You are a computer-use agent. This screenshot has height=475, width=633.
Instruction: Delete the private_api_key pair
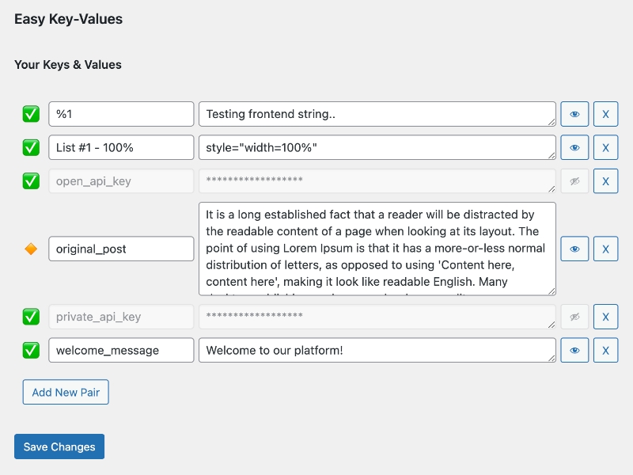pyautogui.click(x=605, y=317)
